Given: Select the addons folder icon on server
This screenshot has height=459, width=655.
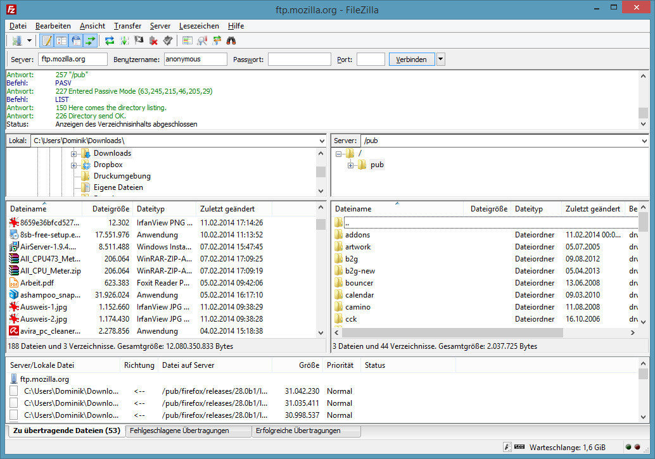Looking at the screenshot, I should click(338, 235).
